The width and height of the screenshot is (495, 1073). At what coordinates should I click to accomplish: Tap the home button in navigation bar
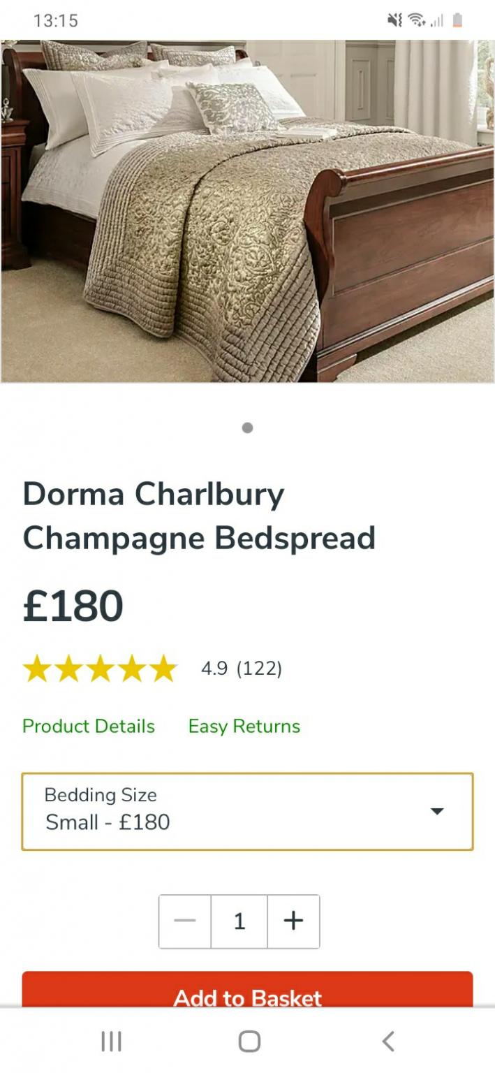point(247,1041)
